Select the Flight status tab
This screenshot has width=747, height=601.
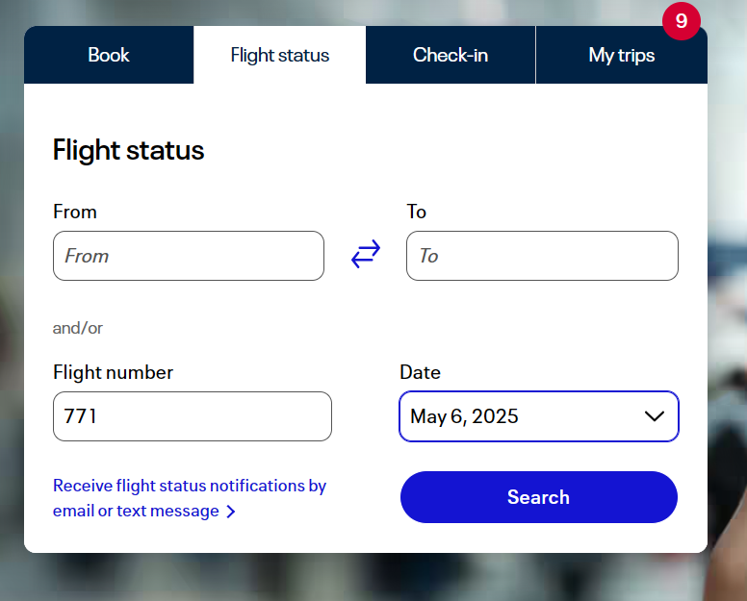click(280, 55)
